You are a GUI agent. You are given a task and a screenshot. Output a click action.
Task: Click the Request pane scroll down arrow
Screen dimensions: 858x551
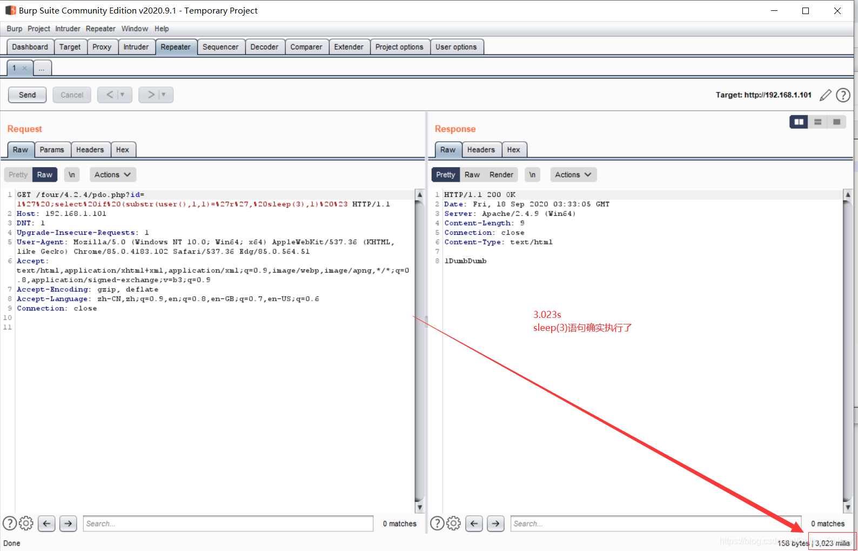point(419,508)
